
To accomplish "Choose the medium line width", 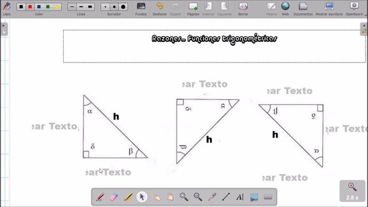I will pos(81,7).
